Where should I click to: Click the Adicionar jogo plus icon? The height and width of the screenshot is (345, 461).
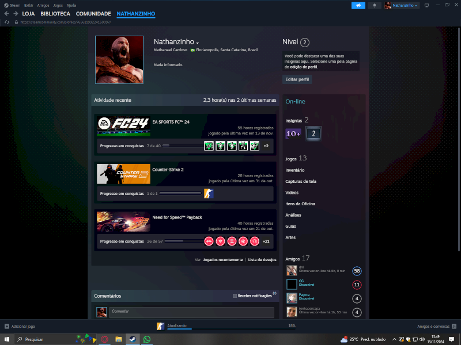[x=7, y=326]
